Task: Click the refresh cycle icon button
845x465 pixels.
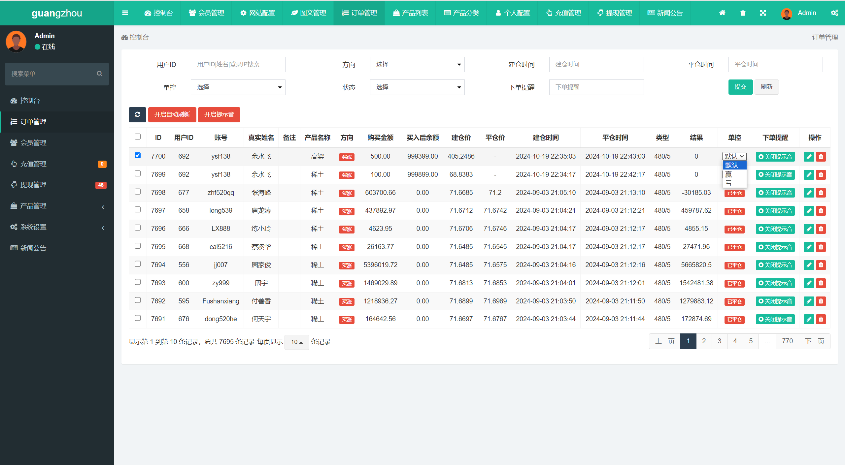Action: pos(137,114)
